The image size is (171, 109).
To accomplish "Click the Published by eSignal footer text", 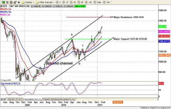I will tap(155, 108).
